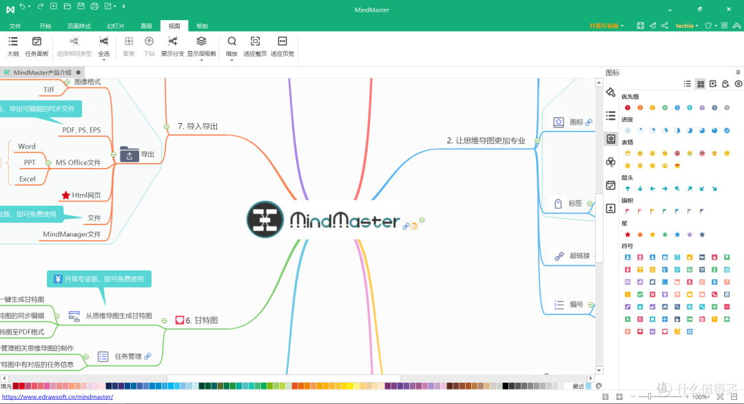
Task: Click the horizontal scrollbar right arrow
Action: (x=590, y=379)
